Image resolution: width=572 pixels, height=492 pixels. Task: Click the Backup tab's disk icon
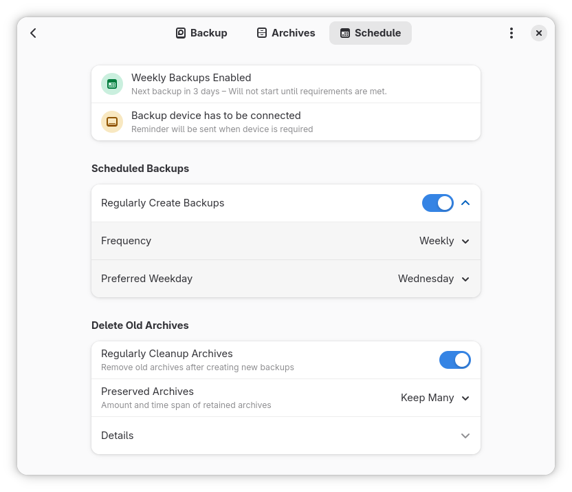(181, 33)
